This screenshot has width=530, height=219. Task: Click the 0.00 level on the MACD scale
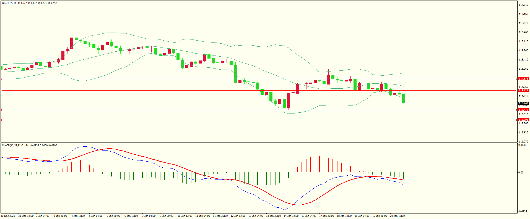[x=521, y=173]
